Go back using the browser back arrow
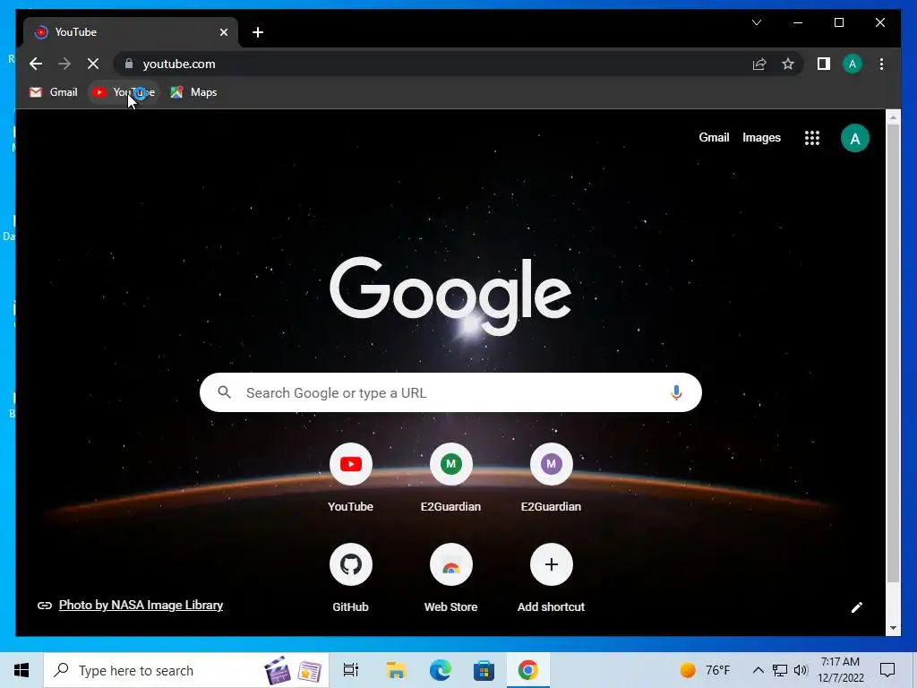Image resolution: width=917 pixels, height=688 pixels. click(36, 64)
